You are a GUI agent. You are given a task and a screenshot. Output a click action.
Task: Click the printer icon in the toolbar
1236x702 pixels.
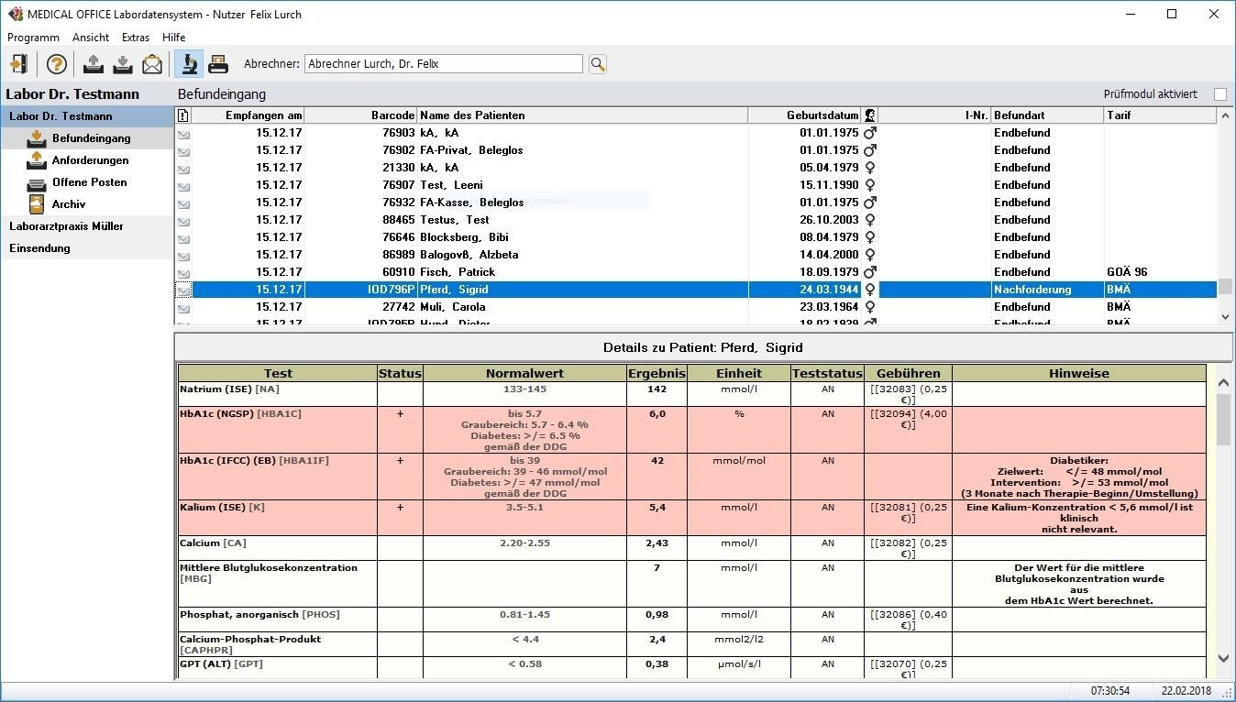(x=217, y=63)
